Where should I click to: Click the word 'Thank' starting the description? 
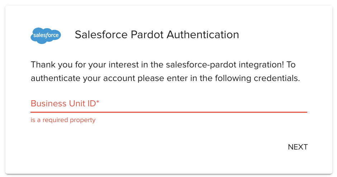click(x=40, y=65)
